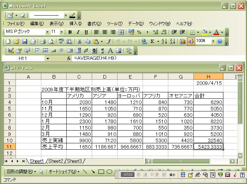The image size is (247, 184).
Task: Select cell containing 32540
Action: pos(208,140)
